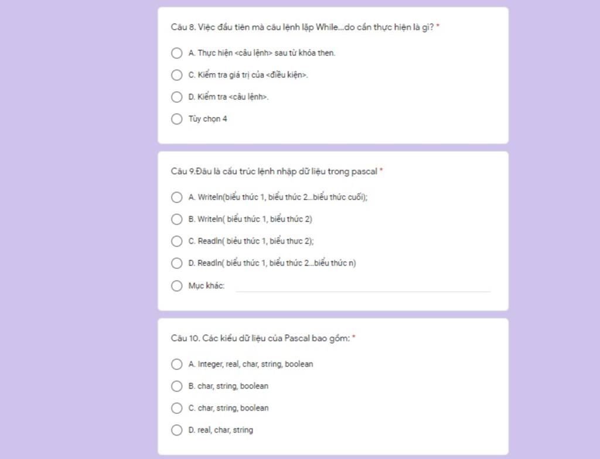Click the label text of Tùy chọn 4
The height and width of the screenshot is (459, 600).
tap(207, 119)
